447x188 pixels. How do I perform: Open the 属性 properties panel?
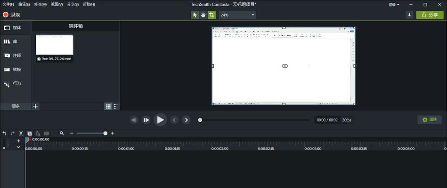pos(429,120)
